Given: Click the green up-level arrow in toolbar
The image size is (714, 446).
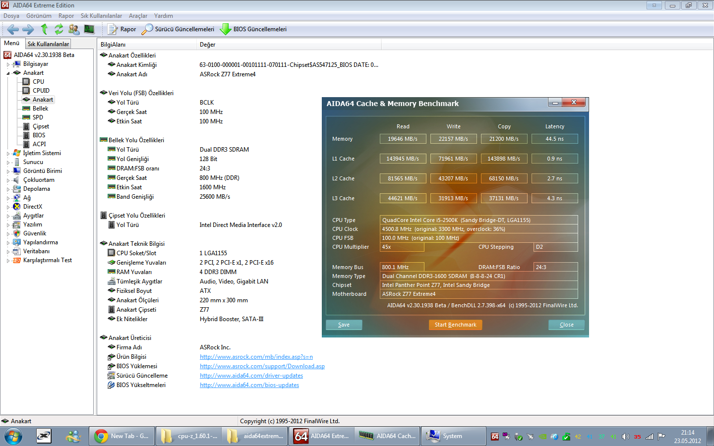Looking at the screenshot, I should [44, 29].
